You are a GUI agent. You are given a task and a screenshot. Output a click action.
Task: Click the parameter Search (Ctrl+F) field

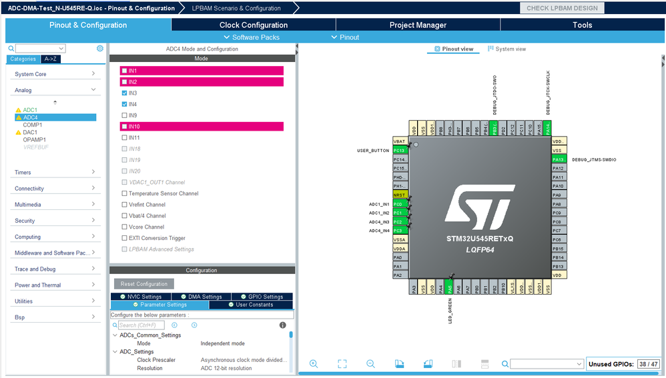coord(141,325)
